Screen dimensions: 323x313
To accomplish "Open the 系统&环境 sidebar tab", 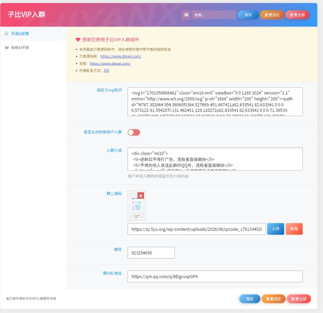I will [33, 48].
